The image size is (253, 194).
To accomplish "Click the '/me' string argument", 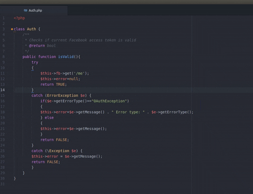I will pos(79,73).
